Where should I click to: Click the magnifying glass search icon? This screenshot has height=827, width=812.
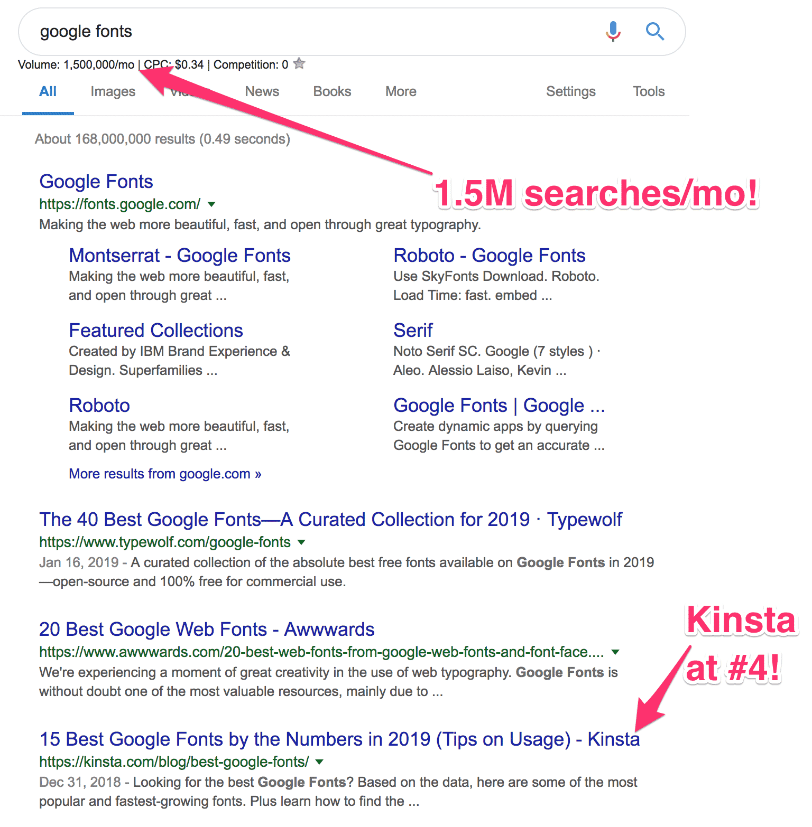point(654,31)
